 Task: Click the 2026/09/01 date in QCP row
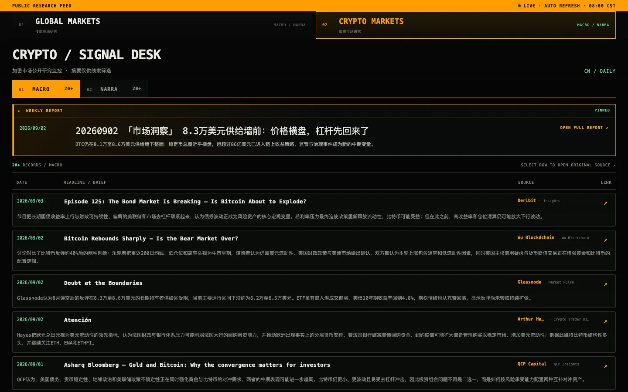[30, 365]
